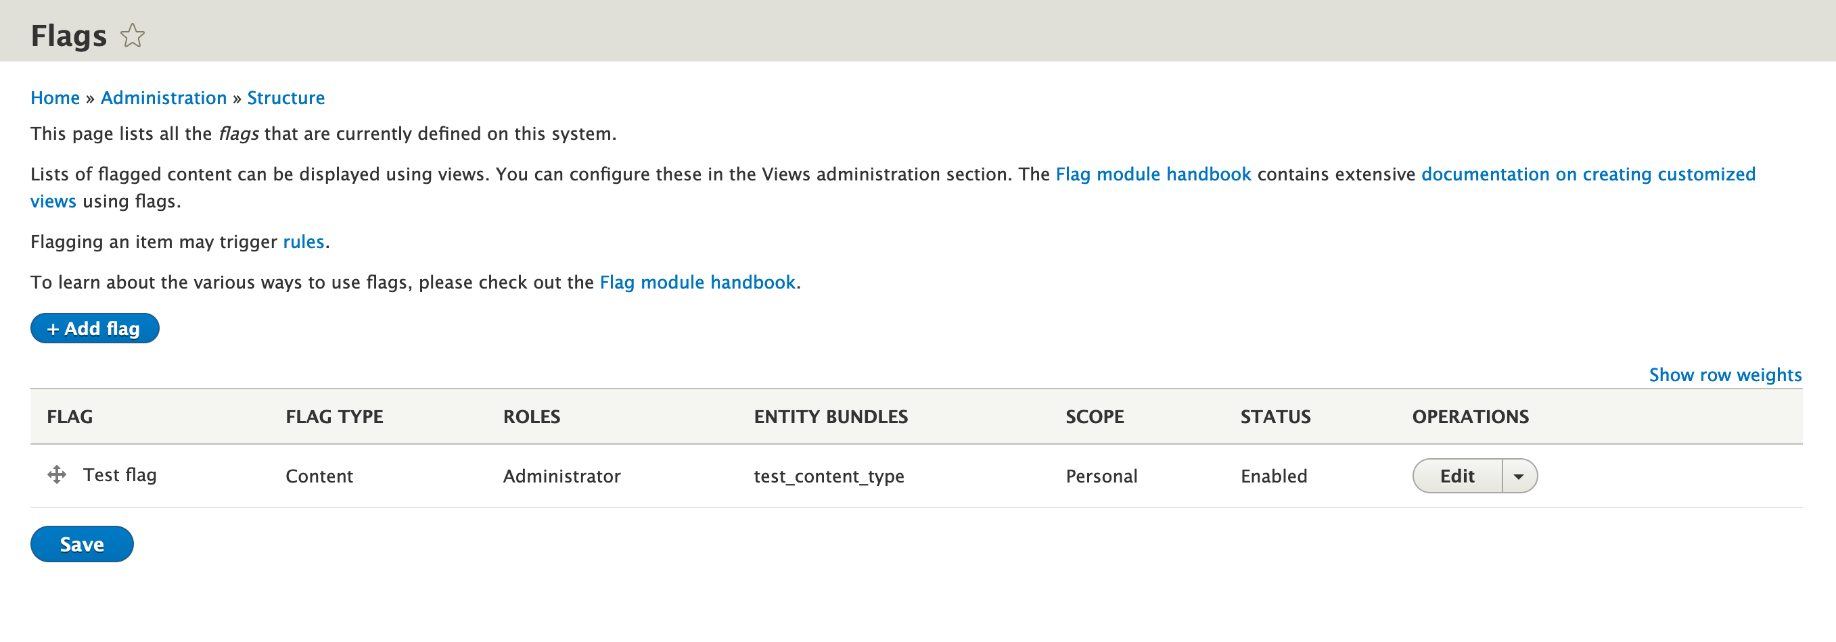This screenshot has height=642, width=1836.
Task: Click the Edit button for Test flag
Action: point(1457,476)
